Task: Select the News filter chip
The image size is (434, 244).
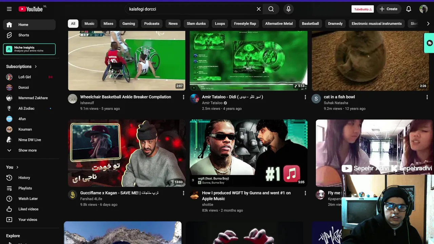Action: (173, 23)
